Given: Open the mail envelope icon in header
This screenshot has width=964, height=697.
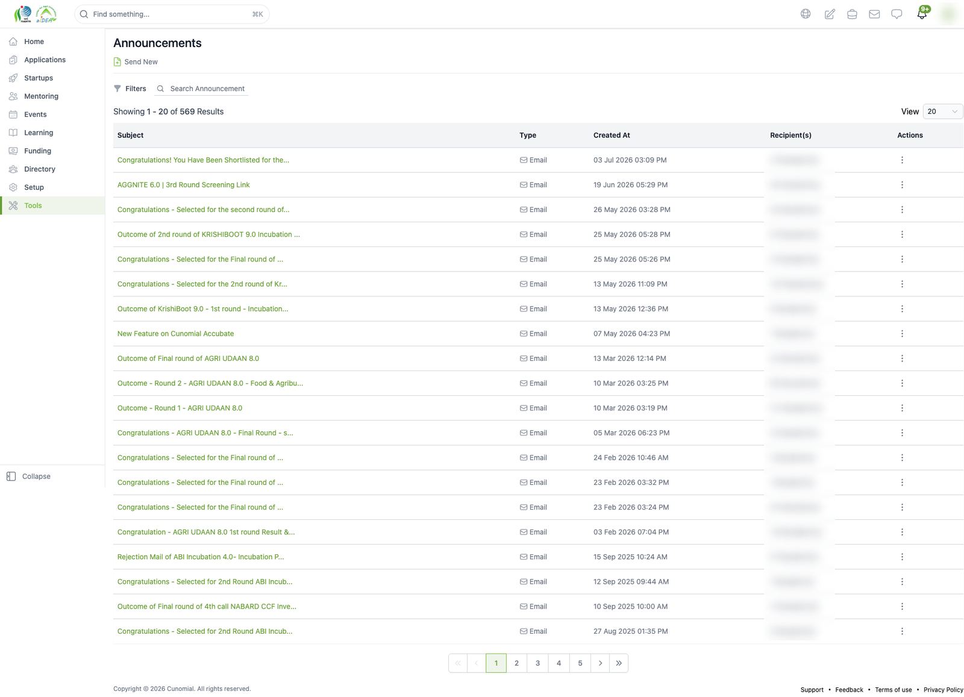Looking at the screenshot, I should pyautogui.click(x=874, y=14).
